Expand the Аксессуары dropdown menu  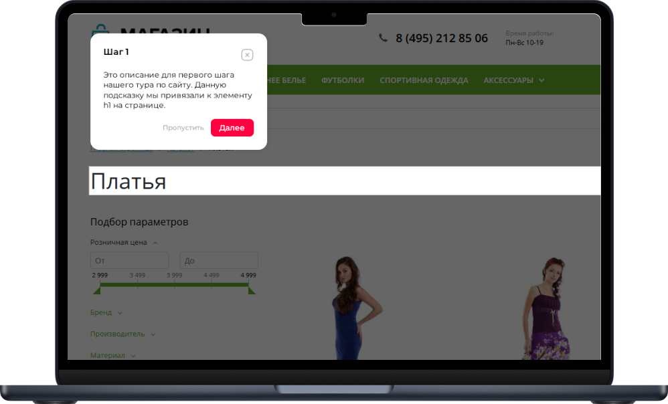(513, 80)
